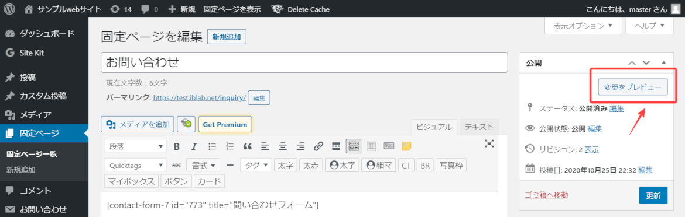Click the WordPress logo icon

[x=9, y=9]
